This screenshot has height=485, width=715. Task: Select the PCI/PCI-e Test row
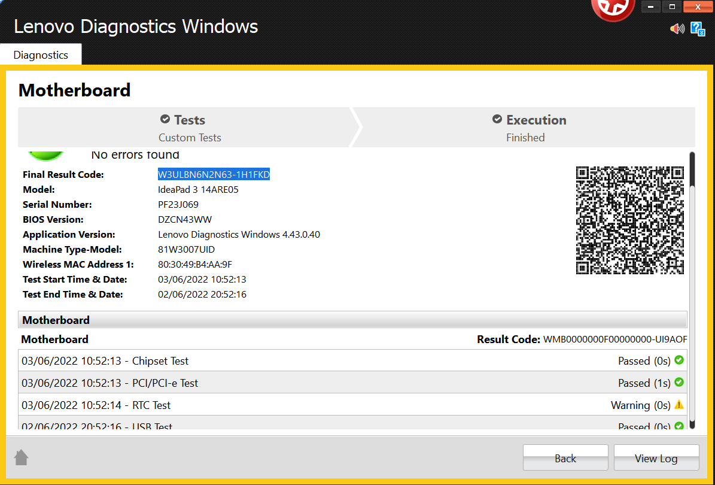coord(352,383)
